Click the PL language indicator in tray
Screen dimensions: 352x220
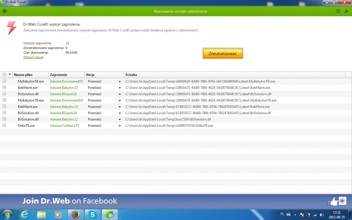(x=282, y=214)
